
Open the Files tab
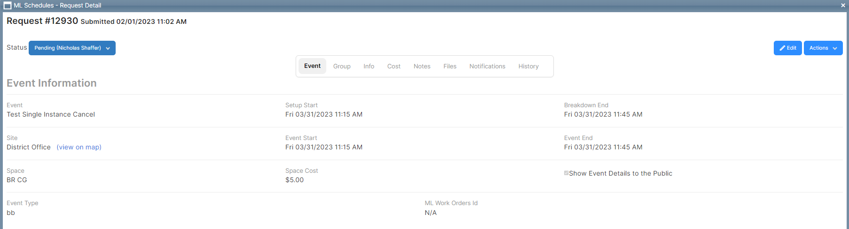coord(450,66)
